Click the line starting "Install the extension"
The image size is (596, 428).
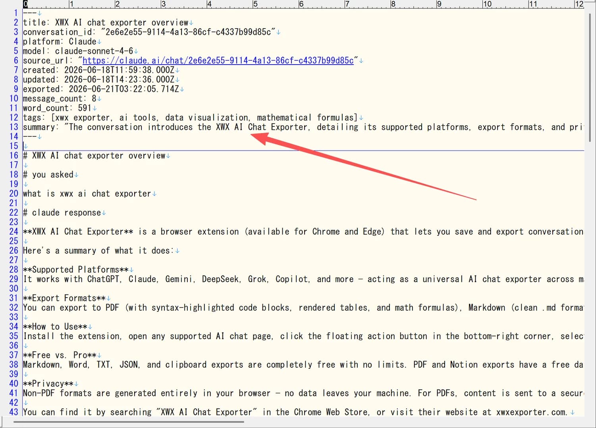(303, 336)
